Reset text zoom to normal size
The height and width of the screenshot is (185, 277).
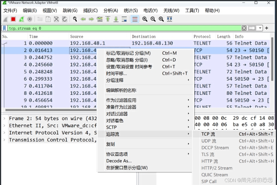pyautogui.click(x=161, y=19)
